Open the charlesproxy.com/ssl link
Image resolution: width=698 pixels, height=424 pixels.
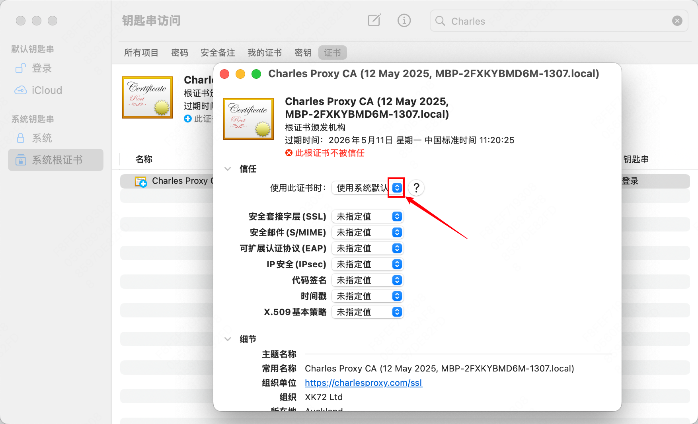[363, 383]
